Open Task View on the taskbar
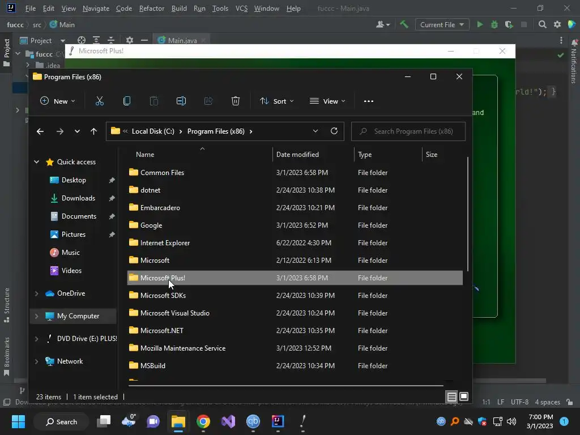Screen dimensions: 580x435 [104, 421]
